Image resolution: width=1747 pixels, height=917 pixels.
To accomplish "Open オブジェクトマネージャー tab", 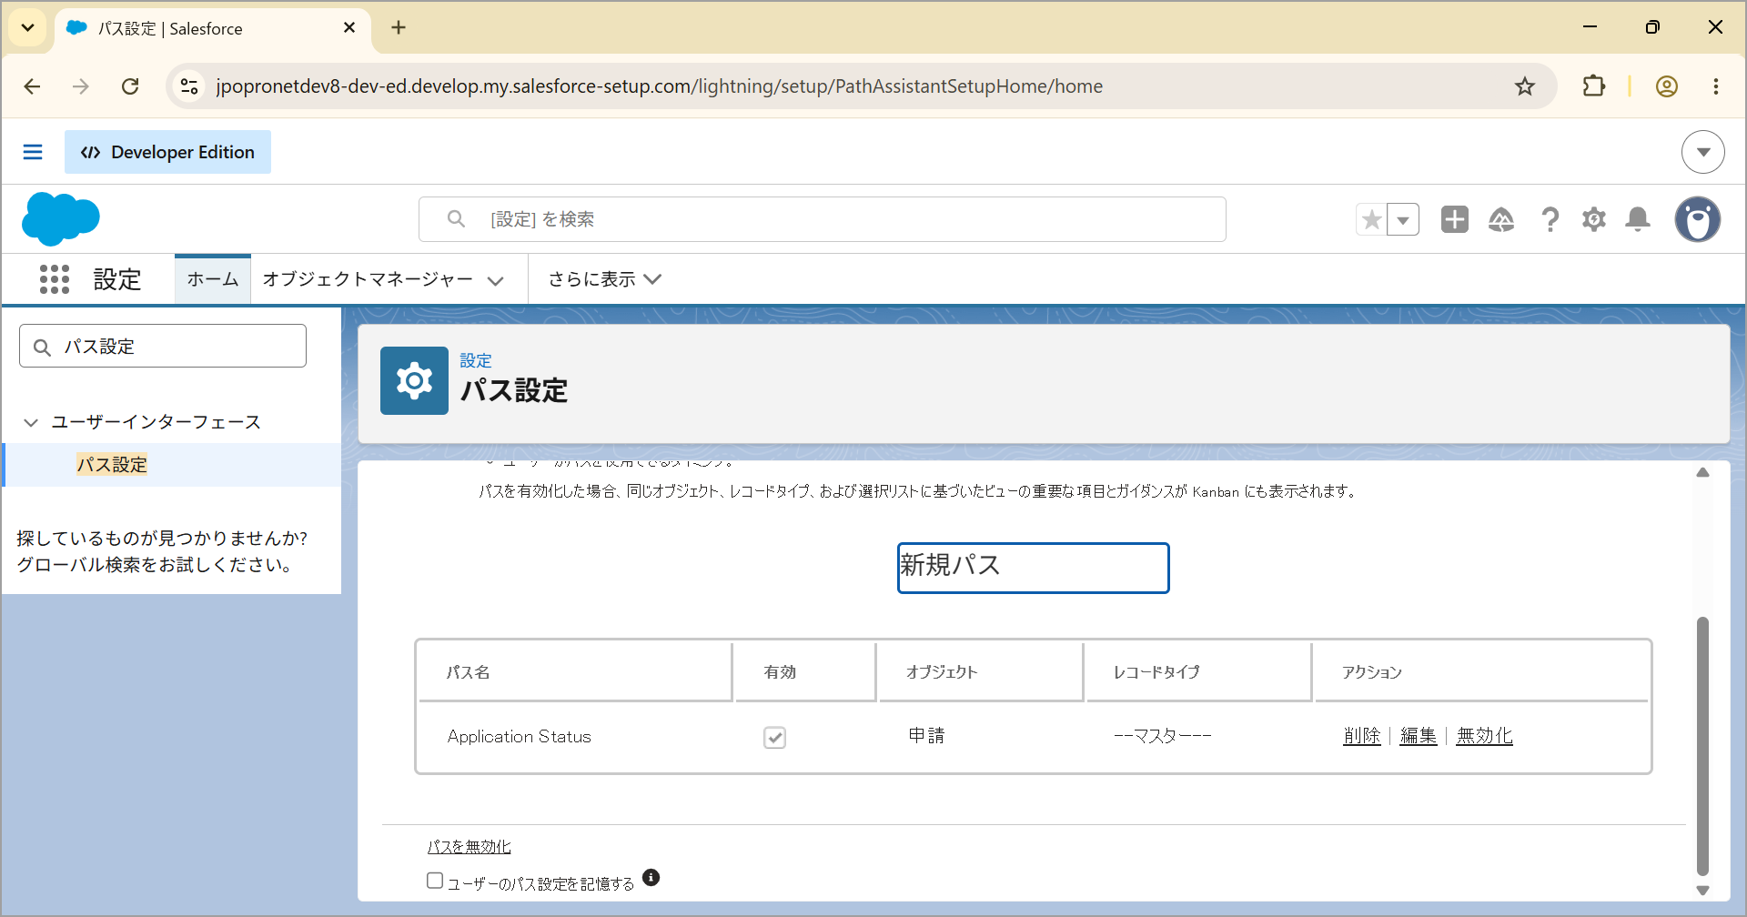I will pyautogui.click(x=368, y=279).
